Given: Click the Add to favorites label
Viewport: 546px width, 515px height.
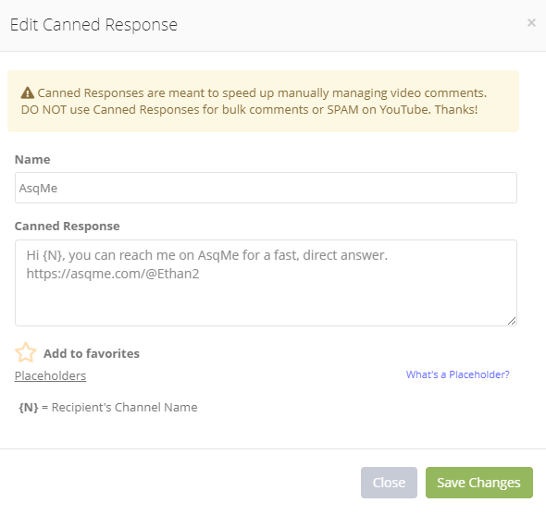Looking at the screenshot, I should coord(92,353).
